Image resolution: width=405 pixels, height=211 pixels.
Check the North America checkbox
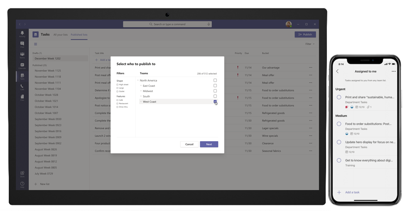point(215,80)
